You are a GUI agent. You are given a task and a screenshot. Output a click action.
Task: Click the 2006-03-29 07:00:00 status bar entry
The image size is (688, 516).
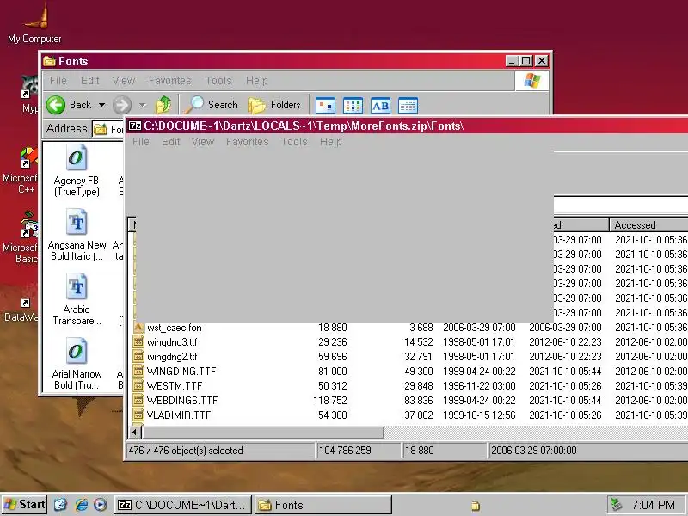pyautogui.click(x=533, y=450)
